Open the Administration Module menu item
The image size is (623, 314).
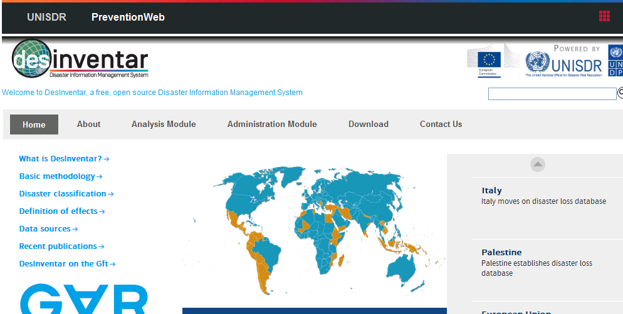(272, 124)
